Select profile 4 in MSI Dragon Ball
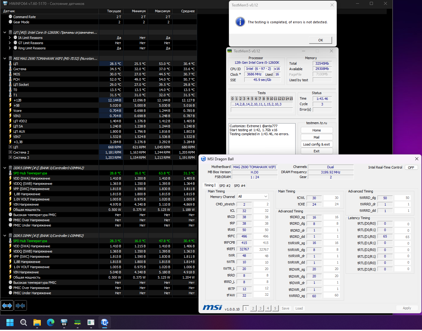Screen dimensions: 422x331 268,308
